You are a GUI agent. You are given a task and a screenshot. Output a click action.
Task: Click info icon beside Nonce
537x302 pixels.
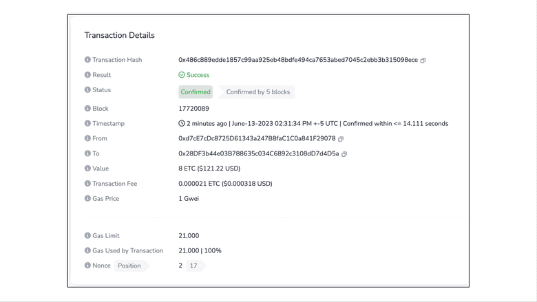[x=87, y=266]
